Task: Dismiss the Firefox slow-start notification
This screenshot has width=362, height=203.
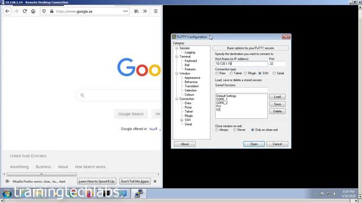Action: [x=155, y=182]
